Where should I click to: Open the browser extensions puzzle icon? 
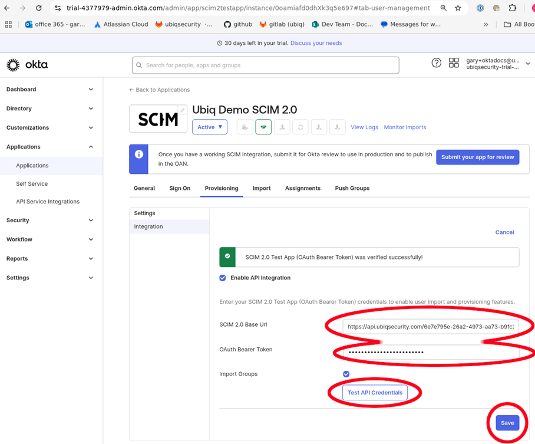click(x=513, y=8)
